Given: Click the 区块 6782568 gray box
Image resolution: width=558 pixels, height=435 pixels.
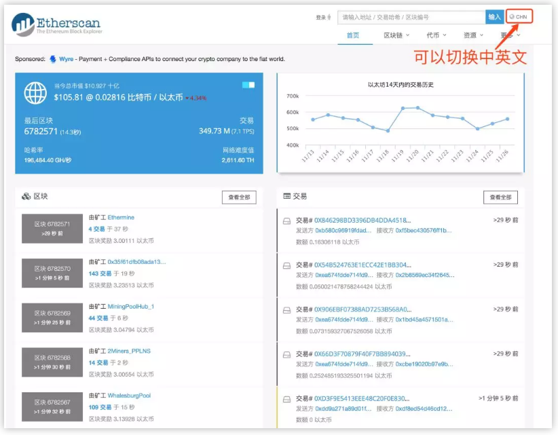Looking at the screenshot, I should click(x=52, y=362).
